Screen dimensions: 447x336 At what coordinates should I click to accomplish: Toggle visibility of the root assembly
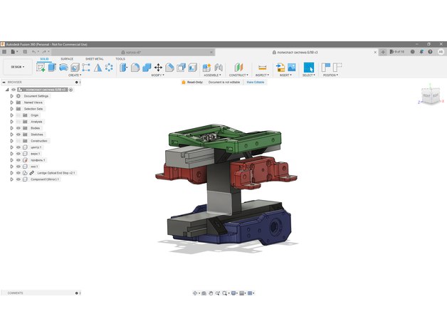point(14,90)
